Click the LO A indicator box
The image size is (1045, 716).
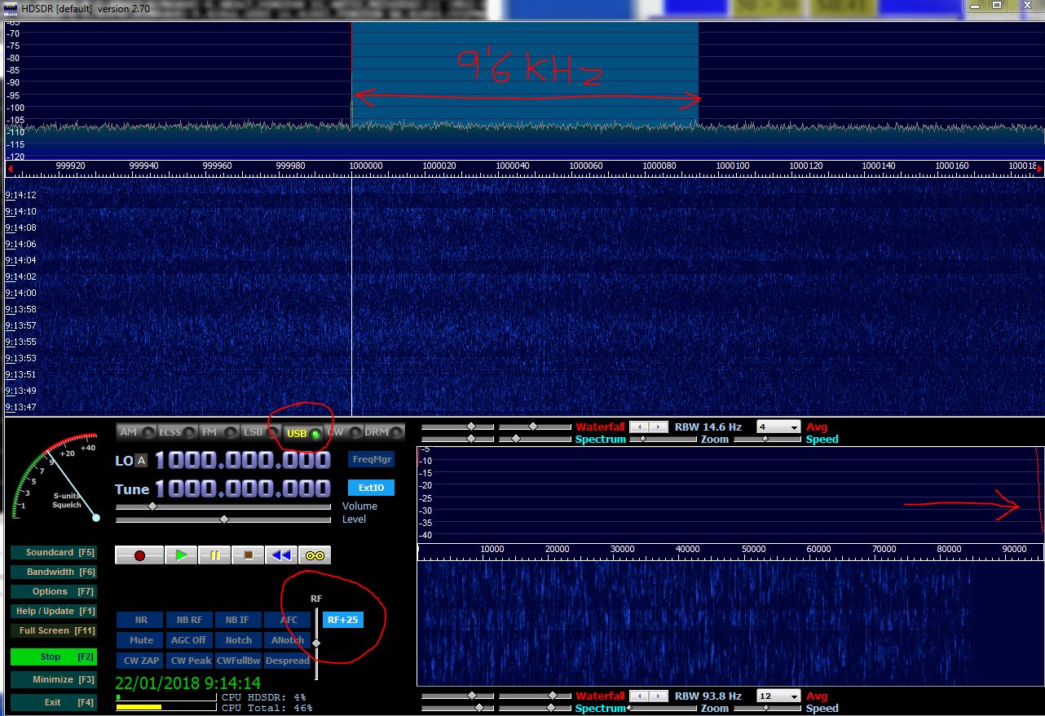click(x=141, y=461)
